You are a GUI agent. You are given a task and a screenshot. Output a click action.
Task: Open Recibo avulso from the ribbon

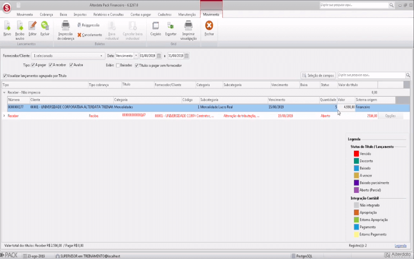pos(20,26)
